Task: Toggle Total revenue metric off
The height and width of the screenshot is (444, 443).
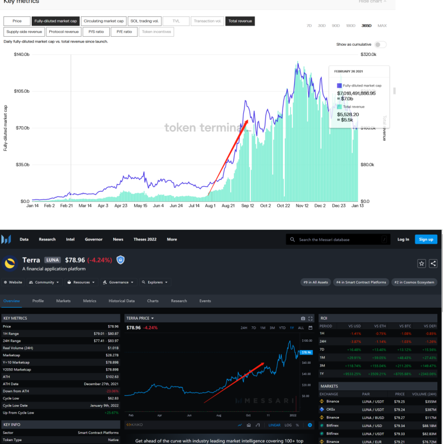Action: pyautogui.click(x=240, y=21)
